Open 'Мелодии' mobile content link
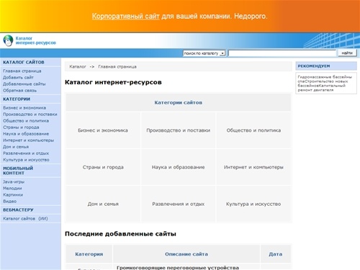360x270 pixels. click(12, 188)
